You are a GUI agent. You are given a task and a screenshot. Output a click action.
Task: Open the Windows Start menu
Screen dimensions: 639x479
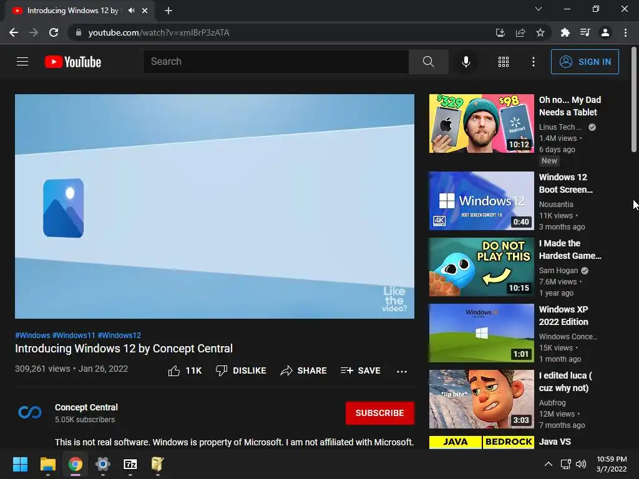[x=20, y=464]
